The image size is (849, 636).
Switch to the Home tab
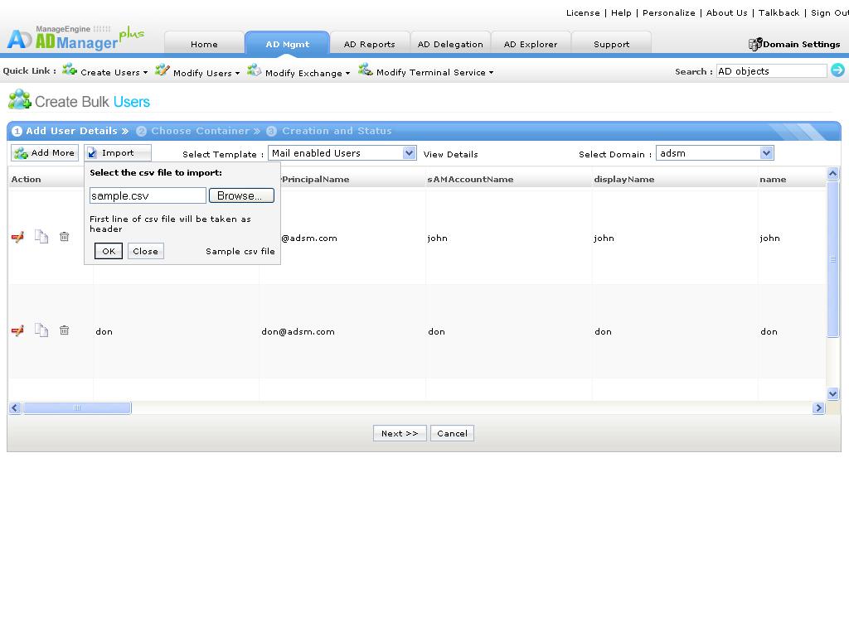[x=204, y=43]
